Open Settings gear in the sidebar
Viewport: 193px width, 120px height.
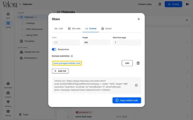point(8,113)
